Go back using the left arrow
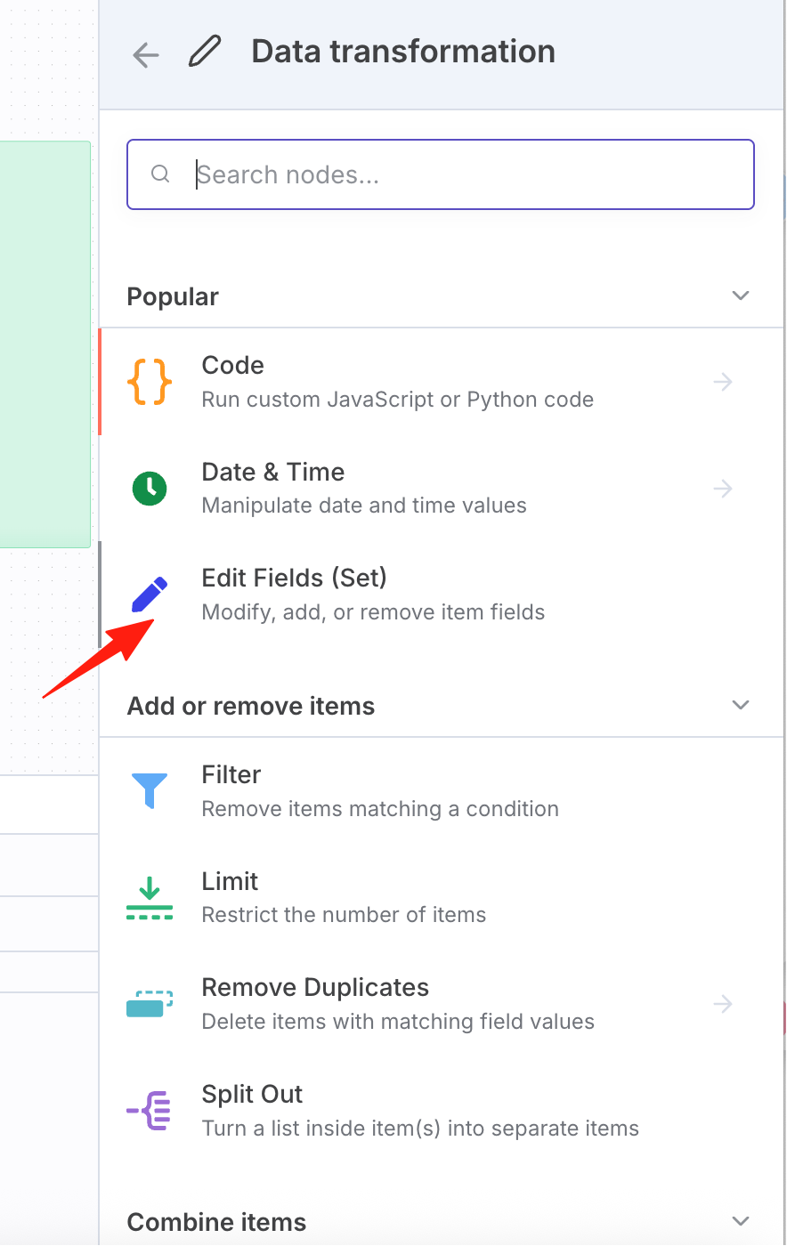 pyautogui.click(x=145, y=54)
